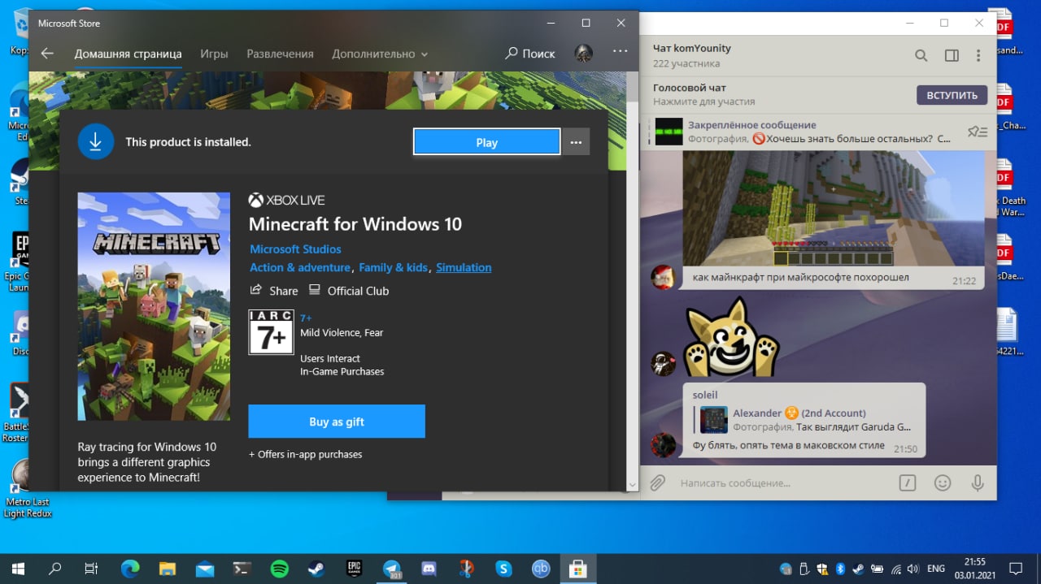
Task: Open the taskbar clock and date
Action: pos(974,569)
